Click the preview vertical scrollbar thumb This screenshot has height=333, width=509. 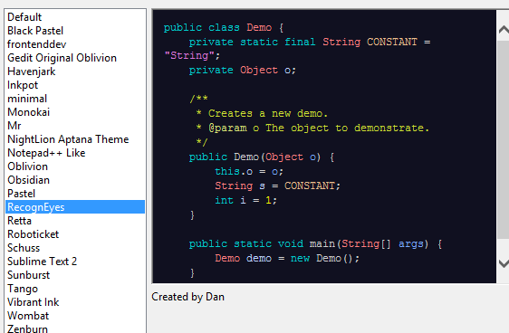(x=504, y=139)
